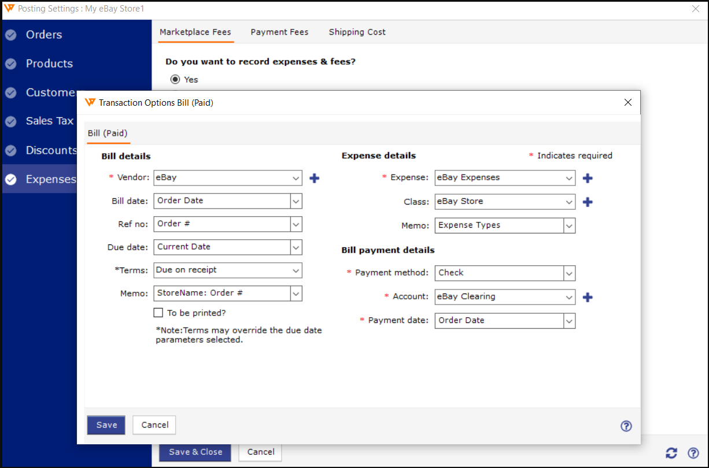Viewport: 709px width, 468px height.
Task: Enable the 'To be printed?' checkbox
Action: click(158, 313)
